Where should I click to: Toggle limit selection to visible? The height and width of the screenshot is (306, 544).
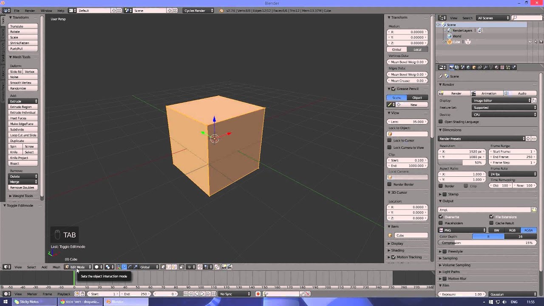(x=181, y=267)
